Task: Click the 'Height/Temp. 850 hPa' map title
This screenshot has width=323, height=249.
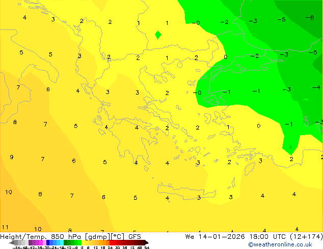Action: click(40, 236)
